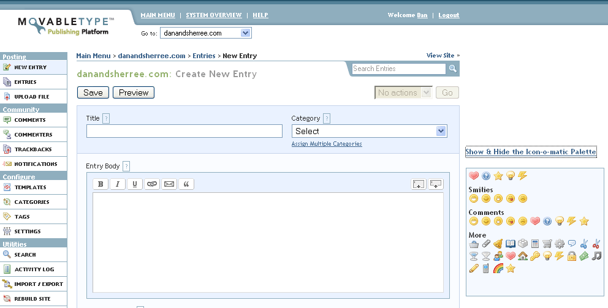Click into the Title input field
Viewport: 608px width, 308px height.
184,131
